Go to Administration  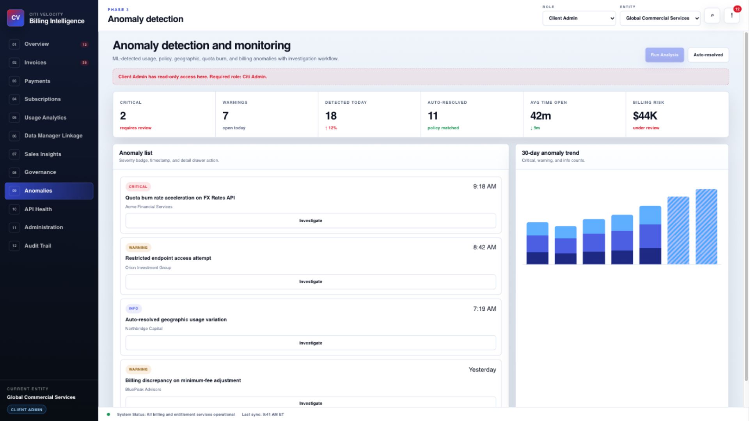[x=49, y=228]
